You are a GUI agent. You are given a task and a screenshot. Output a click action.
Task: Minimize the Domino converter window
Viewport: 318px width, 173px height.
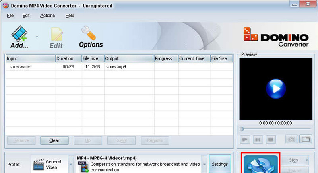coord(294,4)
